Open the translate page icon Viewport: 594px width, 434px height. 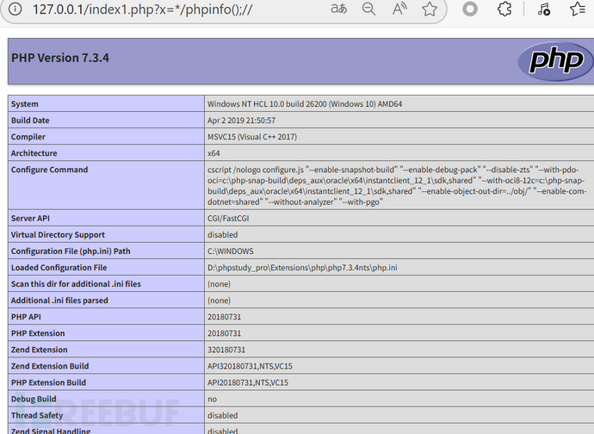(339, 9)
